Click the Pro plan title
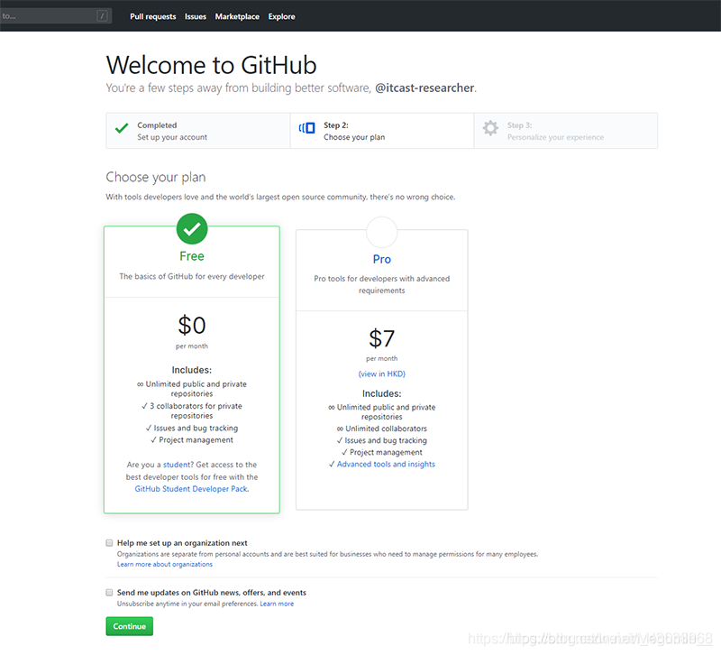 pos(381,259)
